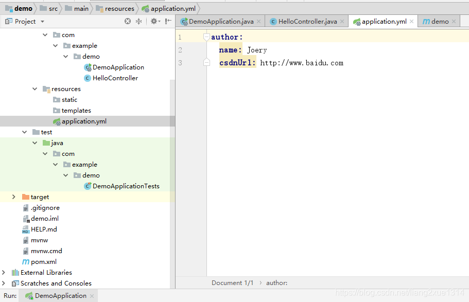Select the DemoApplication class in tree
Image resolution: width=469 pixels, height=302 pixels.
pos(118,67)
